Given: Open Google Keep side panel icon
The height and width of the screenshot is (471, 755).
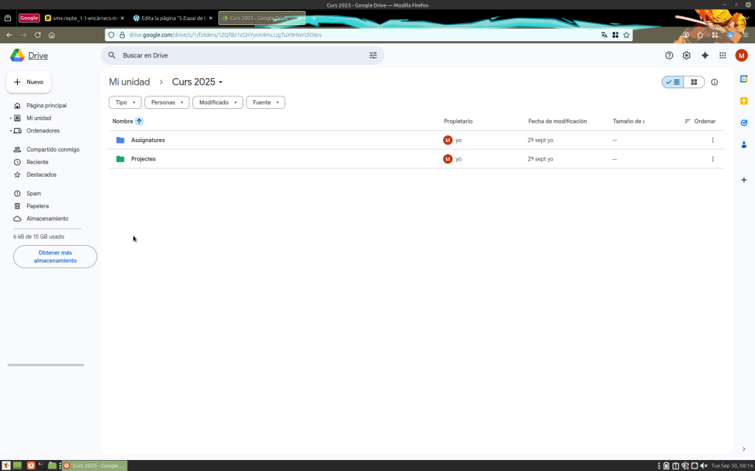Looking at the screenshot, I should (x=744, y=101).
